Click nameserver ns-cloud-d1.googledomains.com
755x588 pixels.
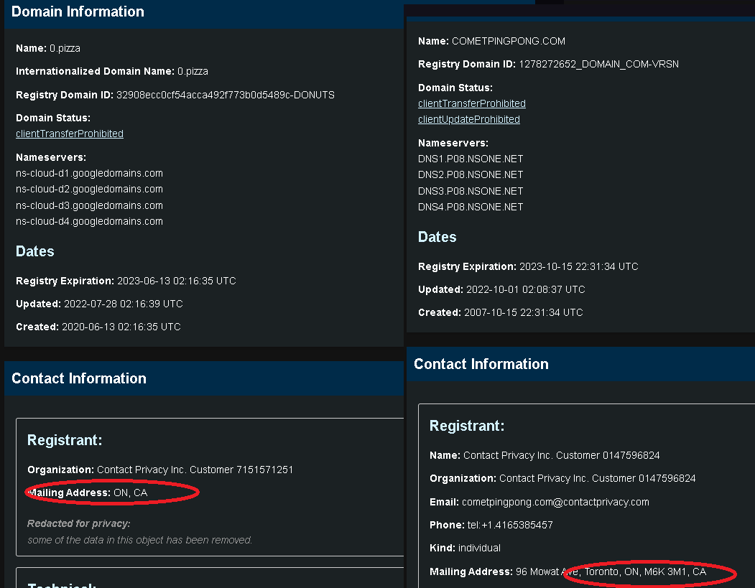[89, 173]
